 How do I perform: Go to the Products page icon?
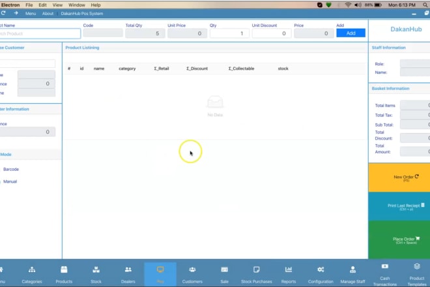point(64,270)
